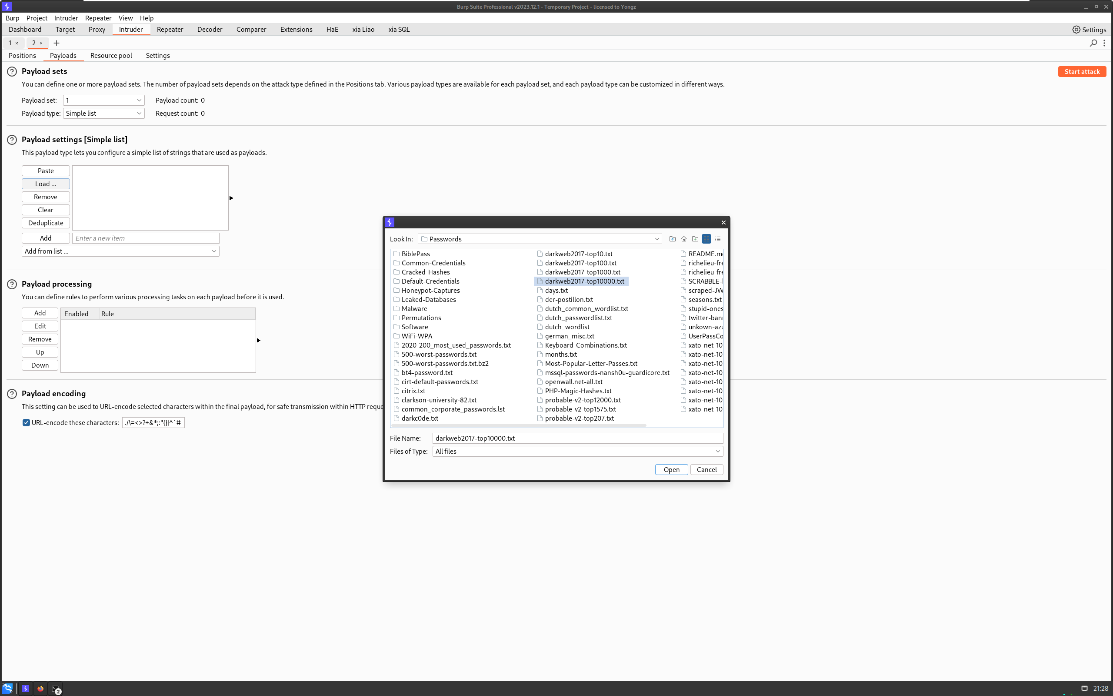Open the Look In folder dropdown
Screen dimensions: 1113x696
tap(540, 239)
